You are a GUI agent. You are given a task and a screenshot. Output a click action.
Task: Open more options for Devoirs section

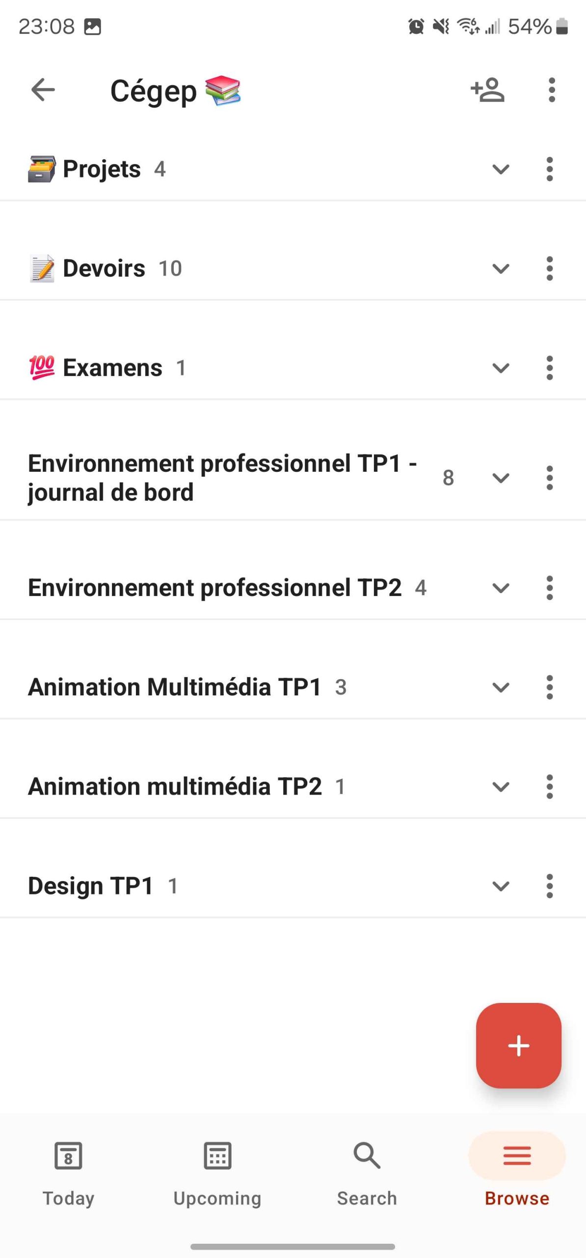click(x=549, y=269)
